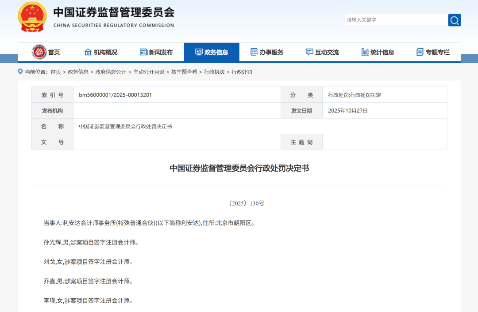
Task: Click the 主题词 table label
Action: (301, 142)
